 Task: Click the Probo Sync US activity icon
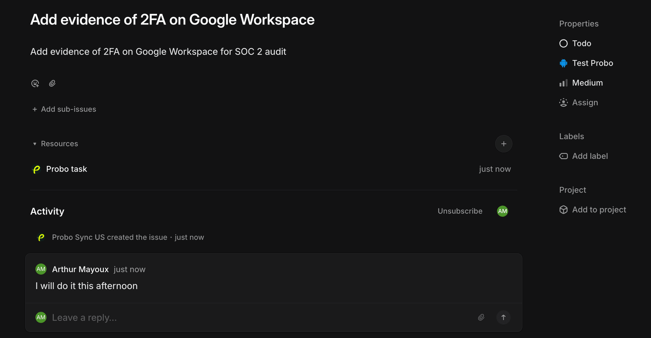coord(41,237)
